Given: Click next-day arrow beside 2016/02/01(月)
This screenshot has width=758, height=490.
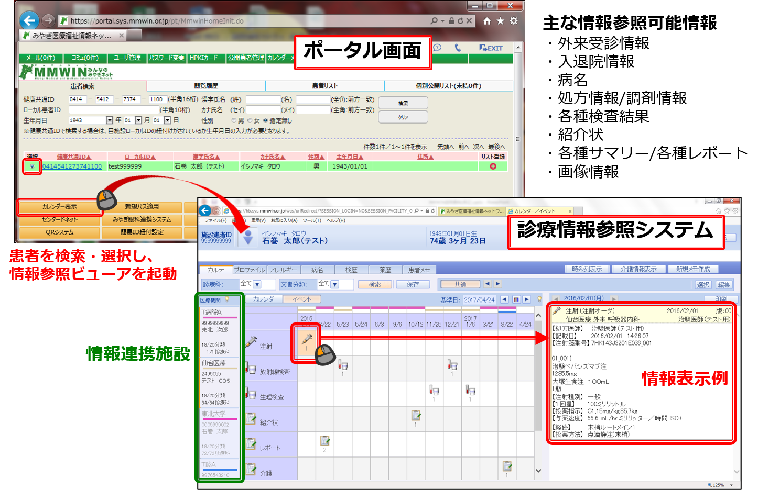Looking at the screenshot, I should (614, 298).
